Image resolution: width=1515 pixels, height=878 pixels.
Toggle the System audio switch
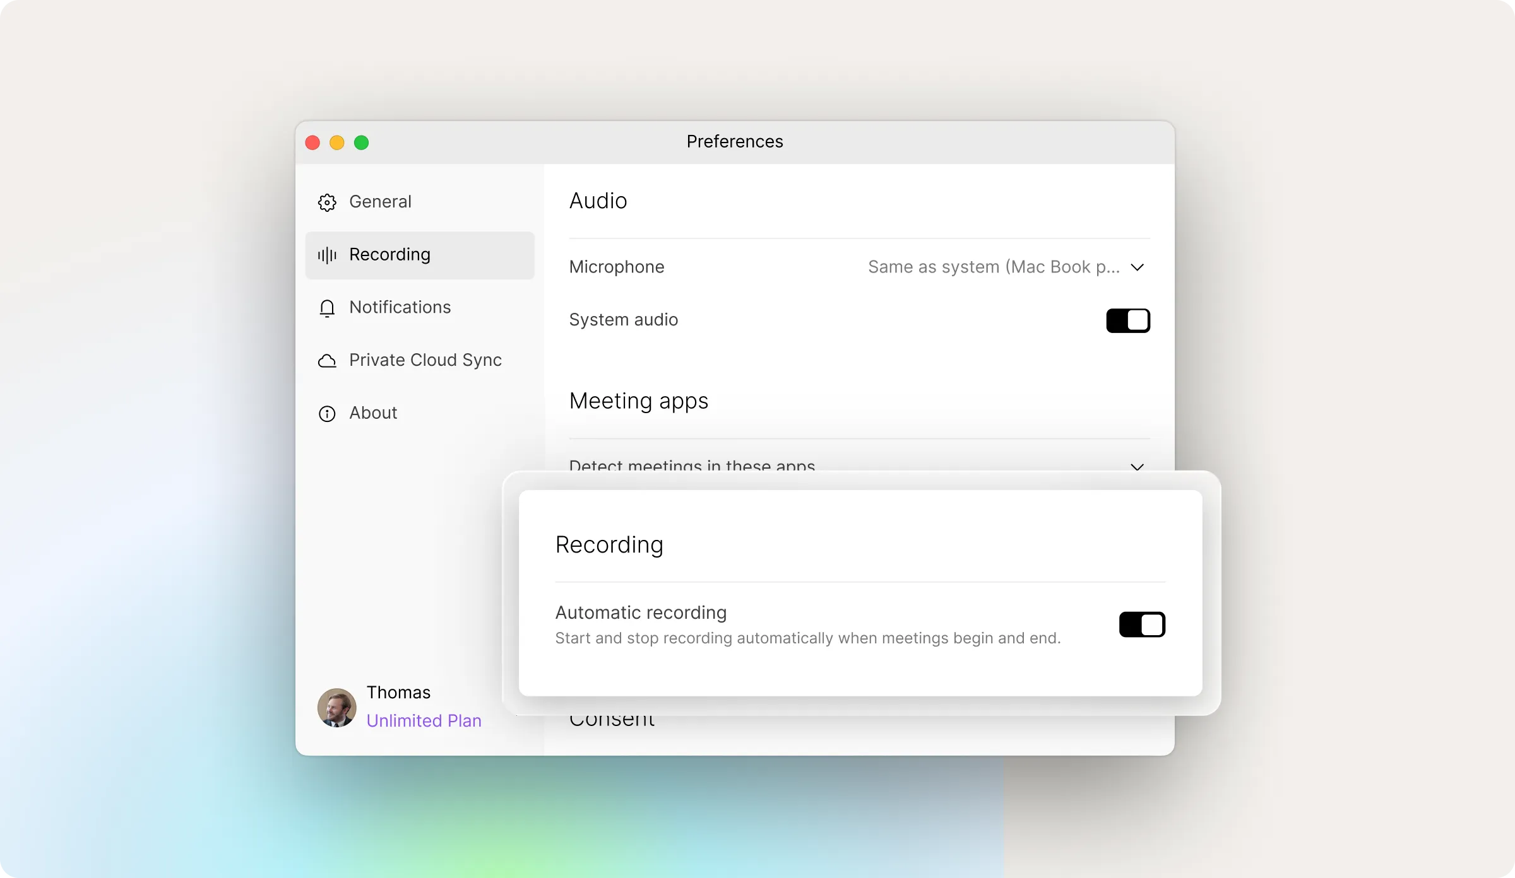[x=1127, y=320]
